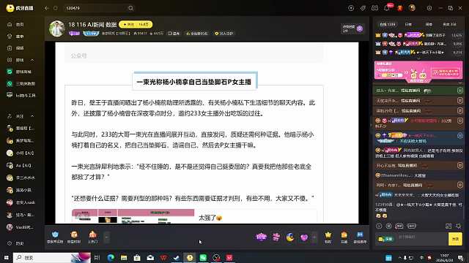The image size is (469, 263).
Task: Collapse the 游戏 section chevron
Action: coord(32,60)
